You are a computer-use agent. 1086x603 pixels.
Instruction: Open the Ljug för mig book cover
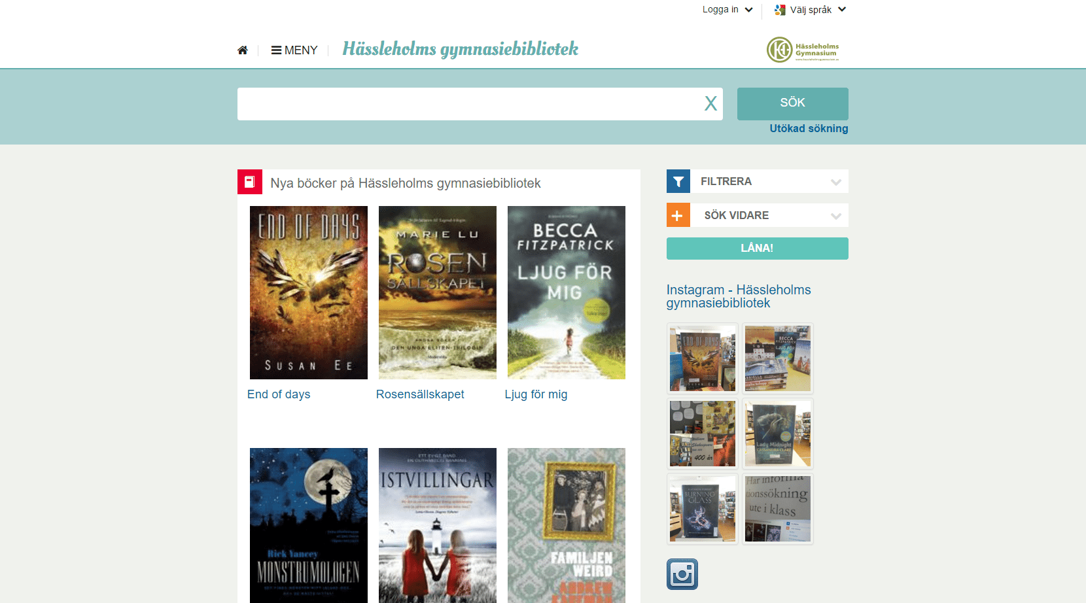tap(566, 292)
